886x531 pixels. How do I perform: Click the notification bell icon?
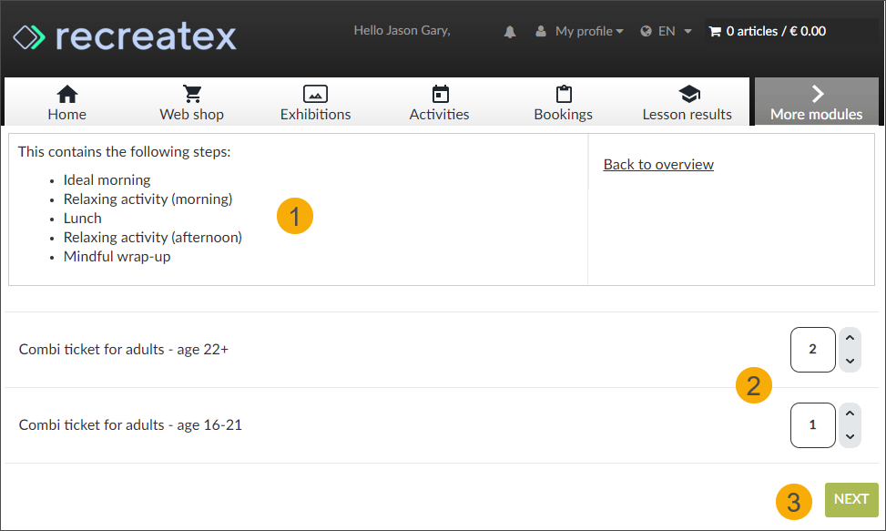(509, 30)
